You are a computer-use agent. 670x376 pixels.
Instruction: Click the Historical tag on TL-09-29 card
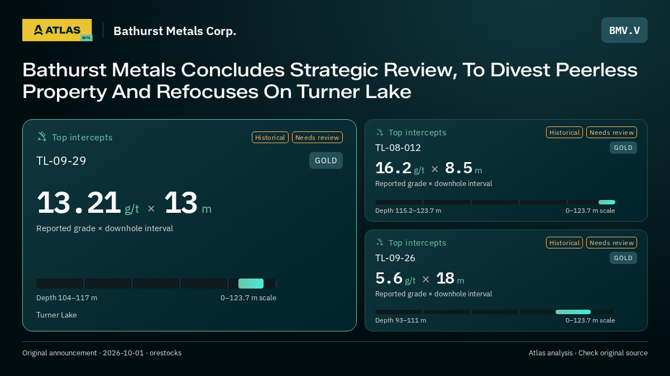270,137
